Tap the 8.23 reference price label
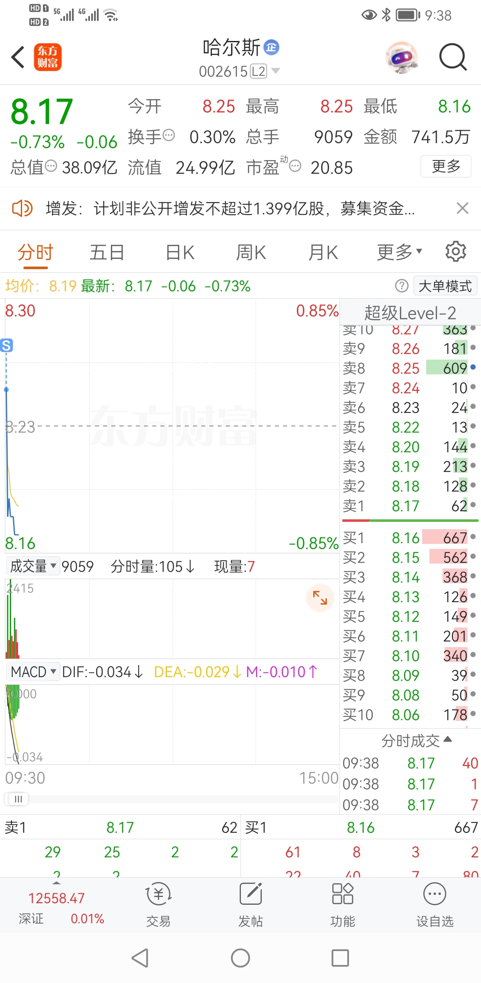Image resolution: width=481 pixels, height=983 pixels. point(20,427)
